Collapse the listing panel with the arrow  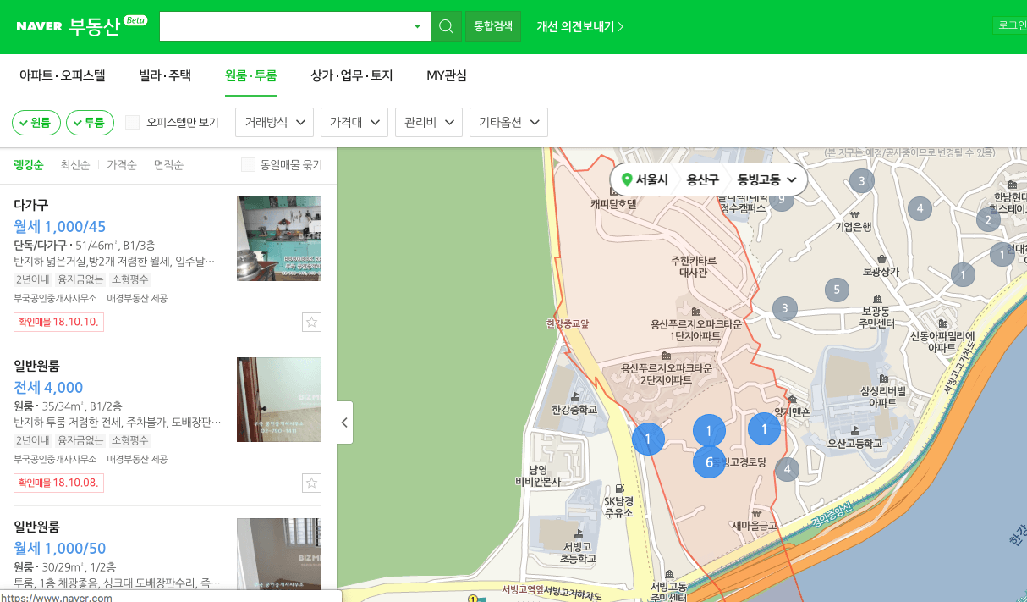[343, 422]
